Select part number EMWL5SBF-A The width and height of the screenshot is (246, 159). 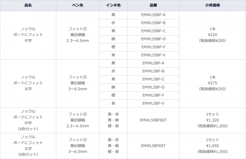coord(153,15)
